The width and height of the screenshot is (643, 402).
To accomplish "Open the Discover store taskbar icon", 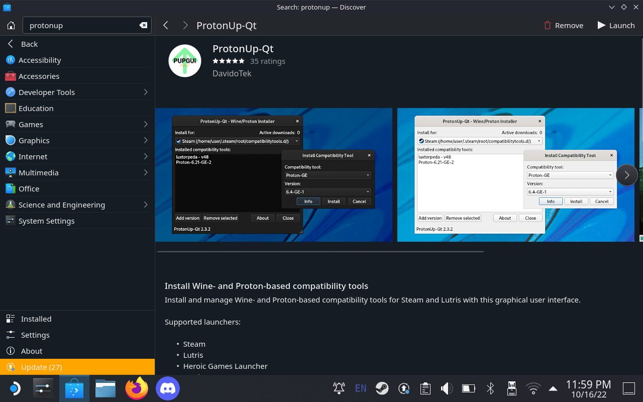I will pos(74,388).
